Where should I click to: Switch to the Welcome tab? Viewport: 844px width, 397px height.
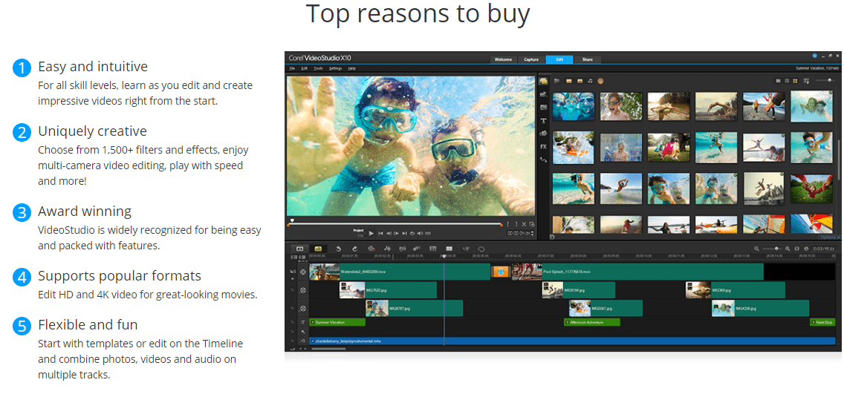(x=503, y=59)
